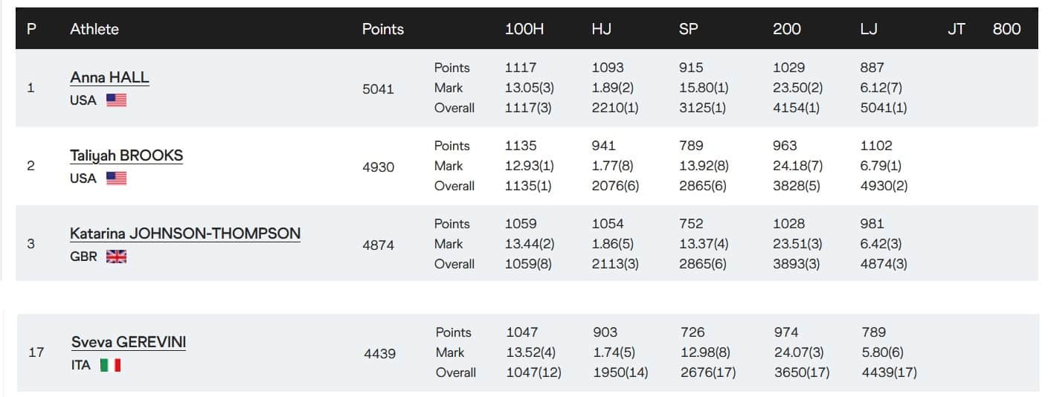Open Katarina JOHNSON-THOMPSON's profile link
1051x397 pixels.
[185, 233]
